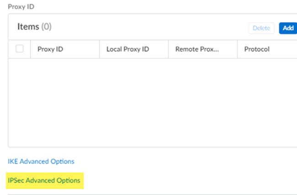297x195 pixels.
Task: Click the divider between Proxy ID and Local Proxy ID
Action: 100,49
